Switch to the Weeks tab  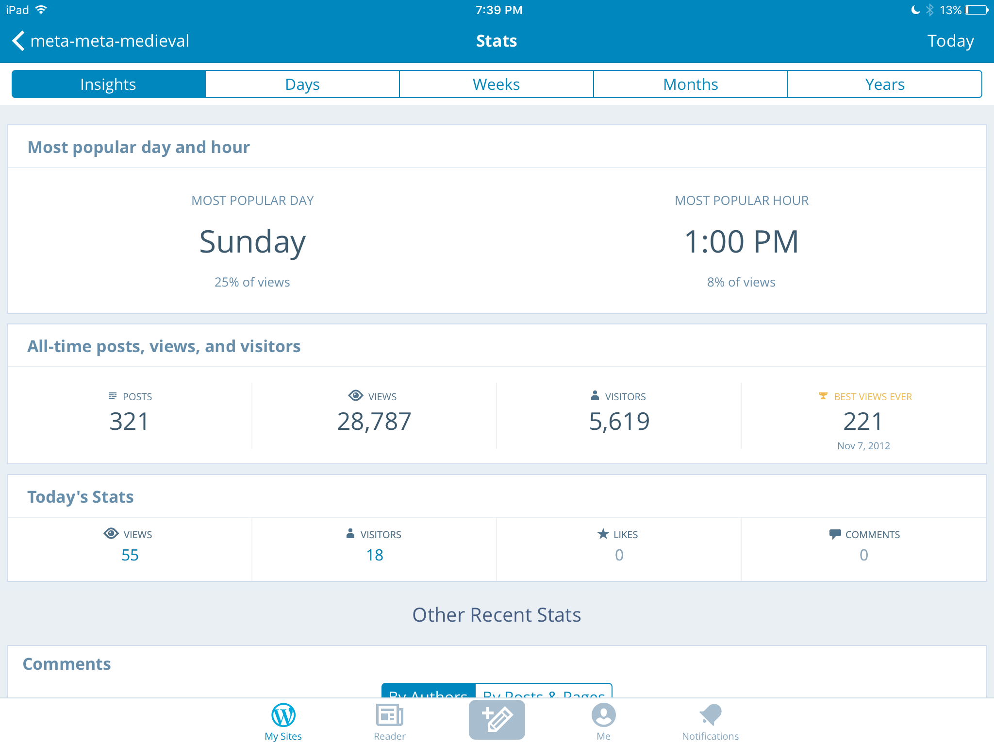click(496, 85)
